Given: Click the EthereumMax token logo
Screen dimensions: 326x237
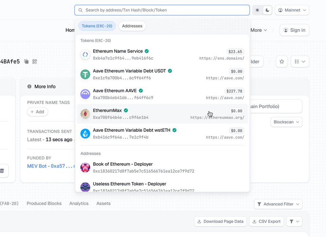Looking at the screenshot, I should point(85,114).
